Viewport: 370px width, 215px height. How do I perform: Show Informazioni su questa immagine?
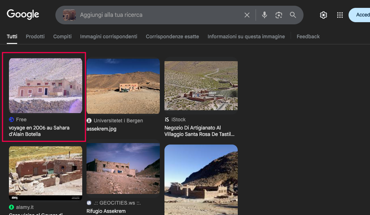(x=246, y=36)
